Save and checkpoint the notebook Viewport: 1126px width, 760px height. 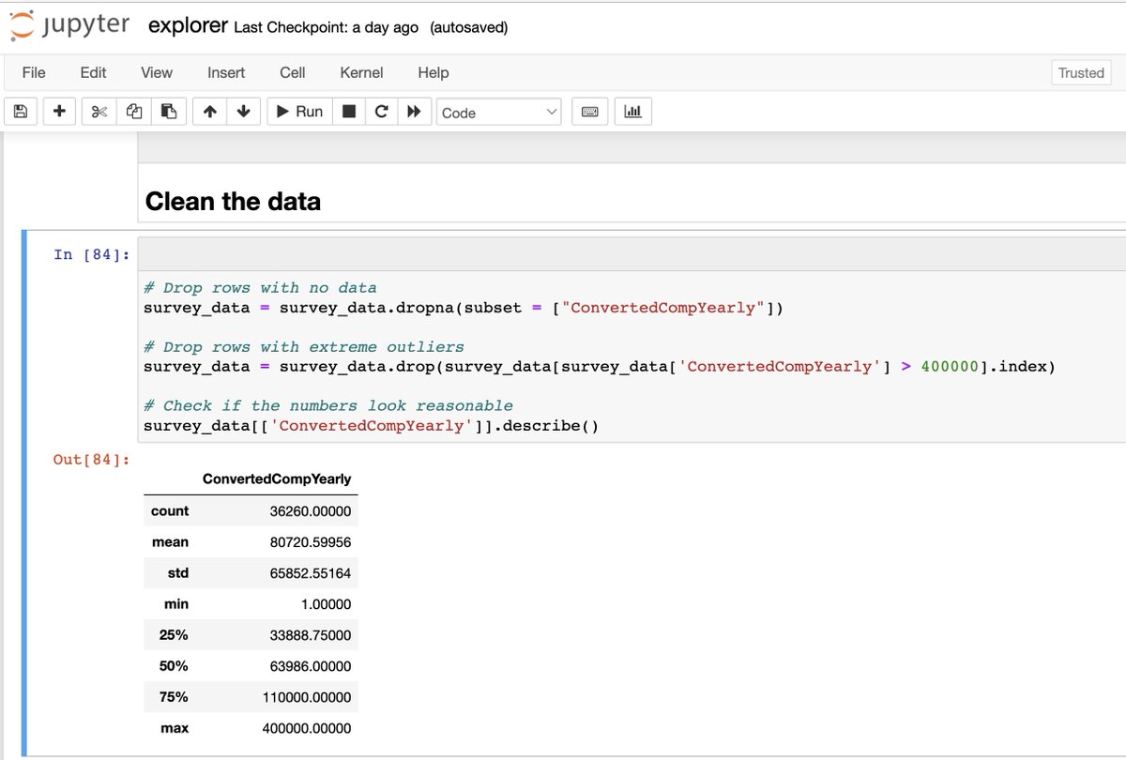click(x=21, y=112)
